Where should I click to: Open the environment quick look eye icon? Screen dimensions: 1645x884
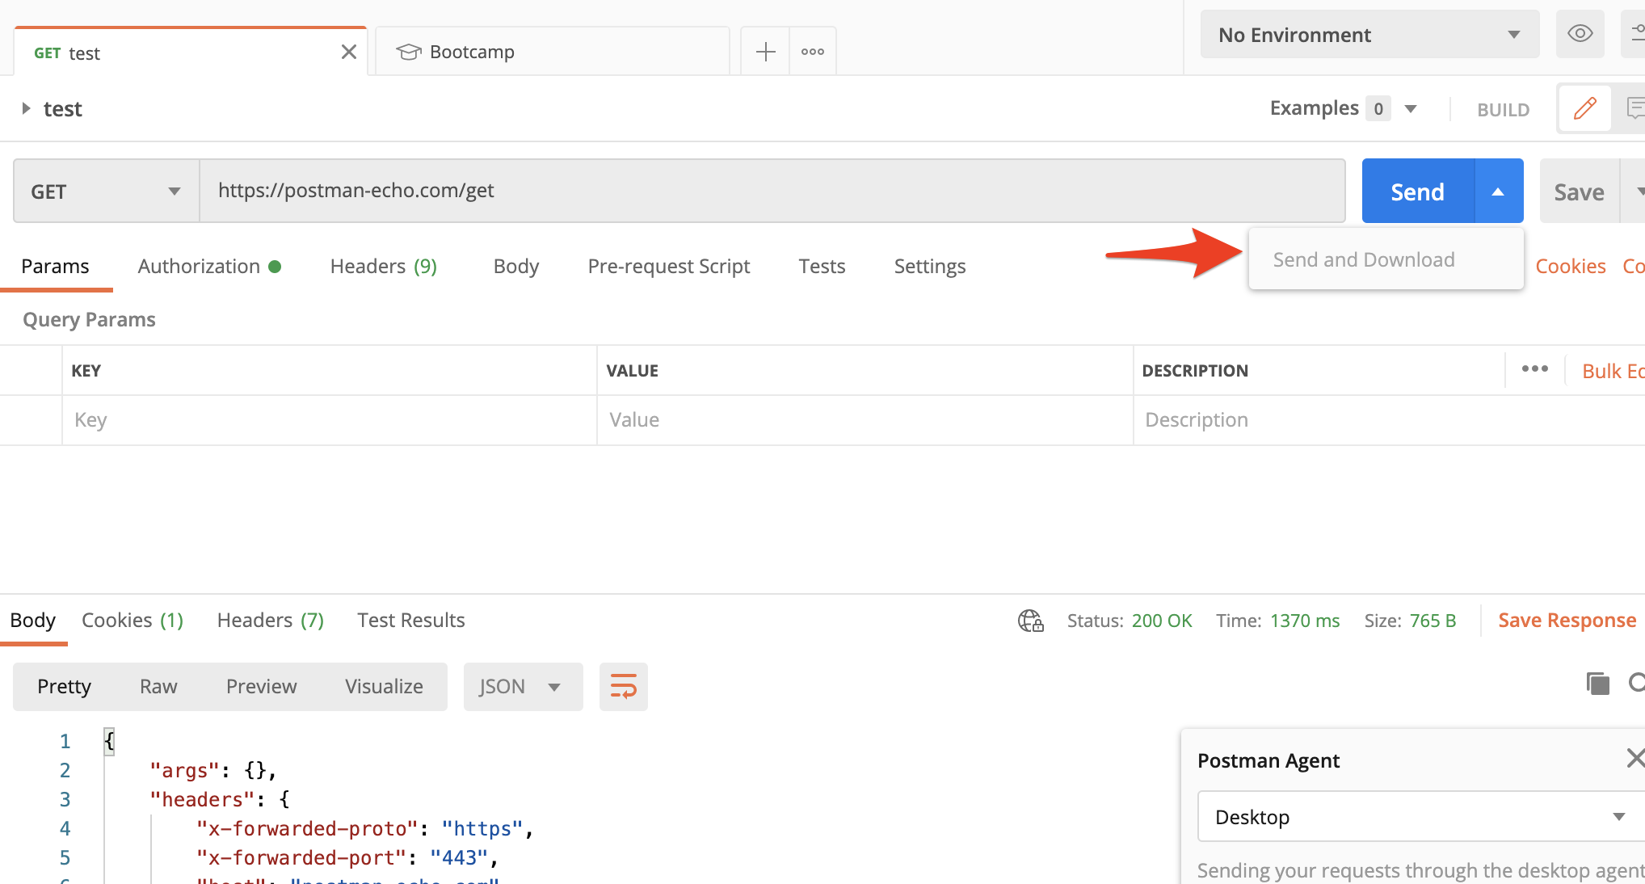tap(1580, 34)
